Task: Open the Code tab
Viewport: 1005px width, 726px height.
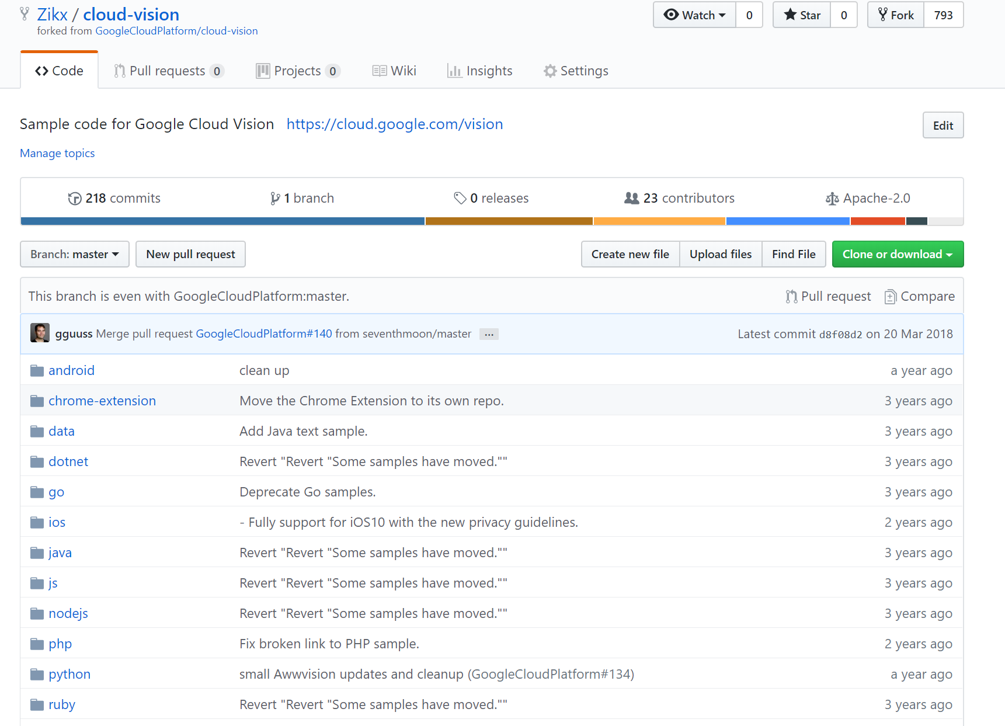Action: pos(59,71)
